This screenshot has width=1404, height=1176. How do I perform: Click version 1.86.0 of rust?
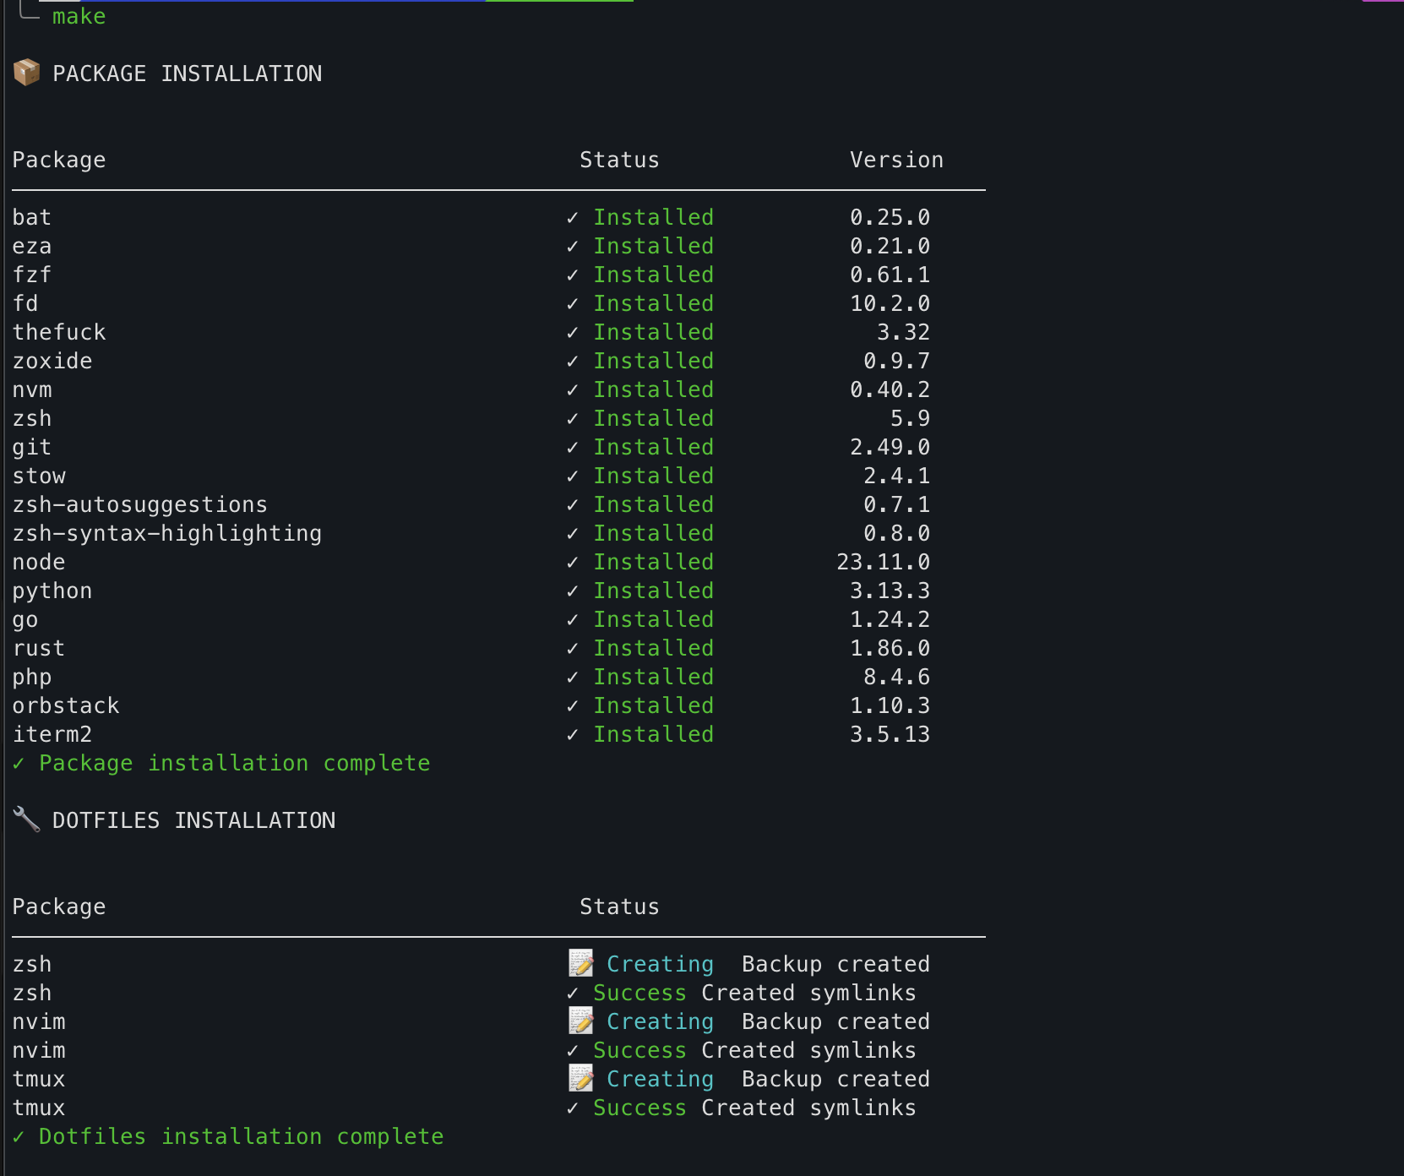coord(890,648)
